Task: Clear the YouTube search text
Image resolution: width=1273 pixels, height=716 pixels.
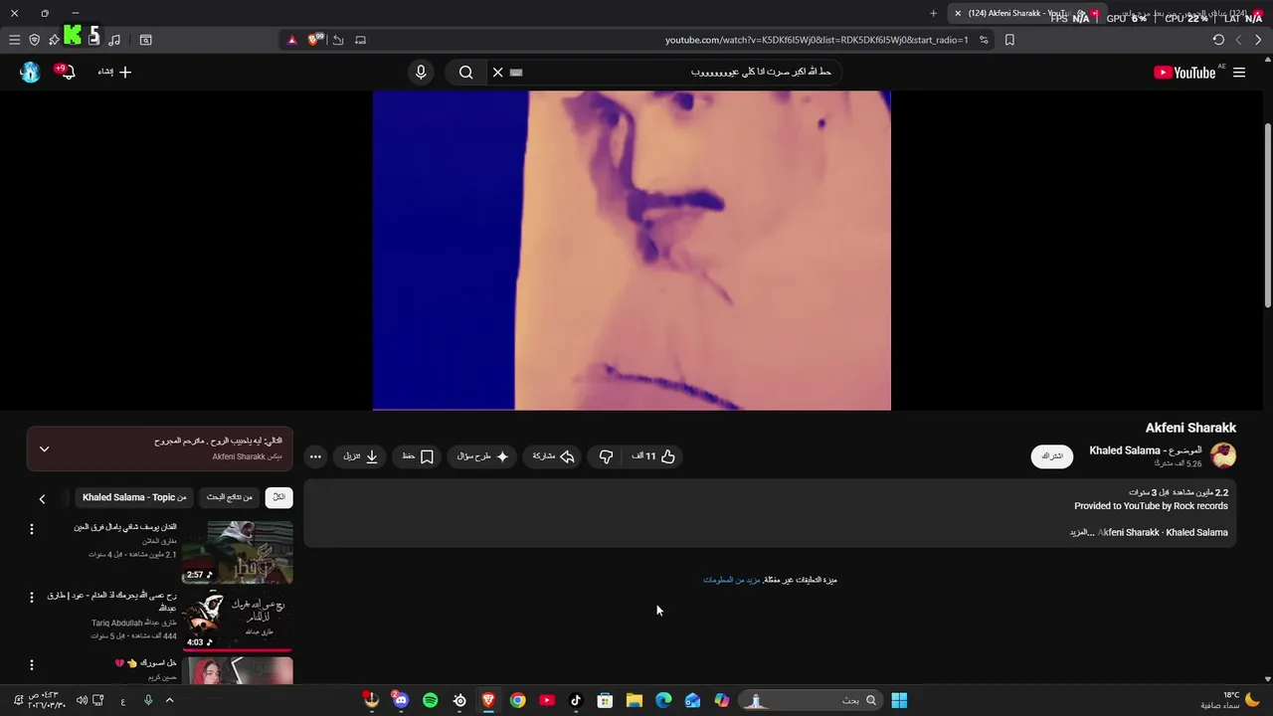Action: pos(498,72)
